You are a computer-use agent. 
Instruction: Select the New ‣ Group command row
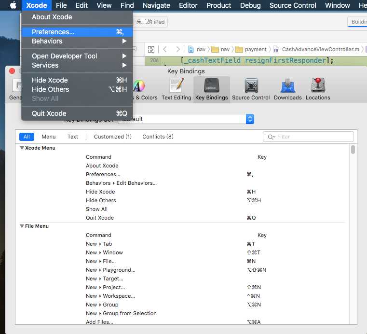pyautogui.click(x=182, y=305)
